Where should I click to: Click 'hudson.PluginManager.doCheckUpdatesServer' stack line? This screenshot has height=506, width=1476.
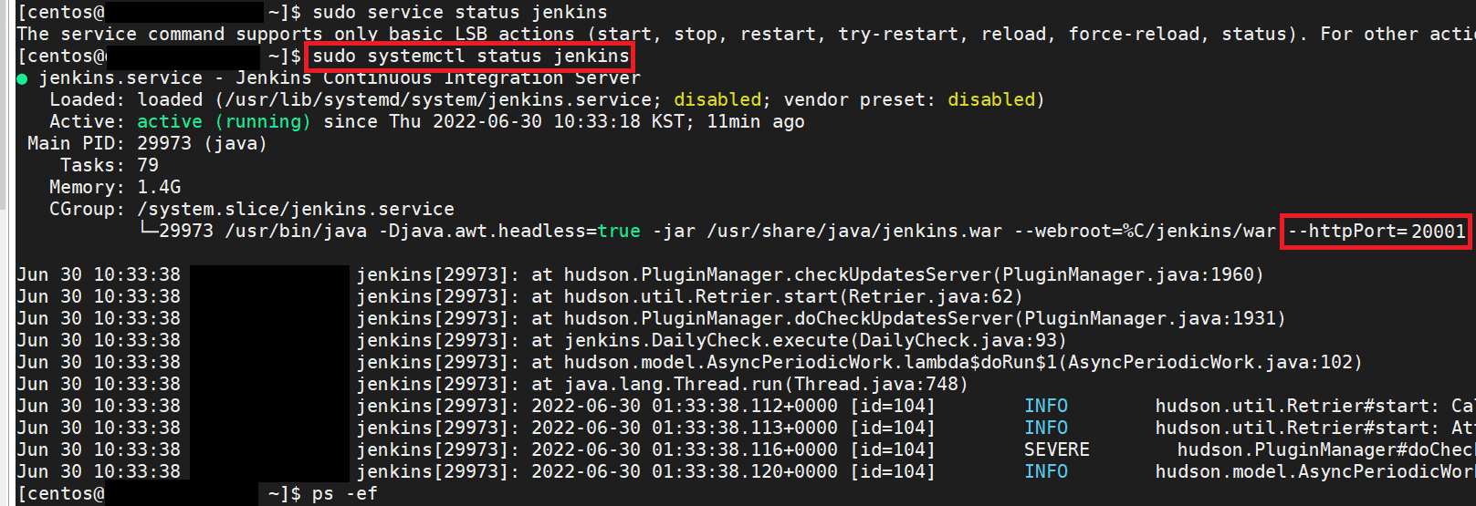coord(924,318)
